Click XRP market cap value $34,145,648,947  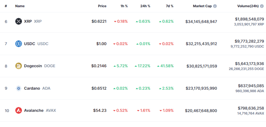coord(201,22)
